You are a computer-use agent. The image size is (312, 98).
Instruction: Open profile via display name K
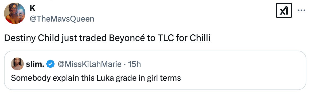click(x=32, y=8)
